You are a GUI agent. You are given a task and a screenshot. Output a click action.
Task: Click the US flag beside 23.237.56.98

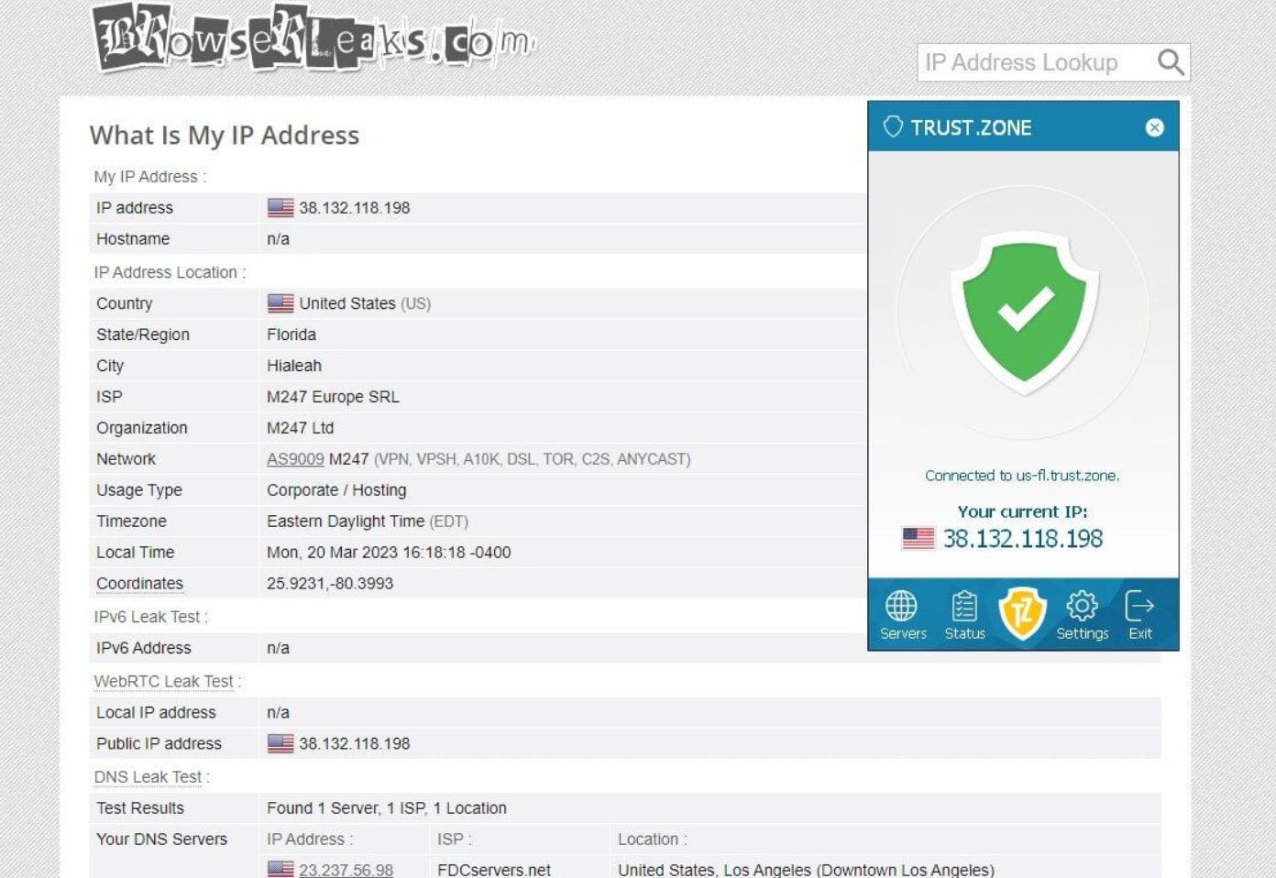pyautogui.click(x=280, y=869)
